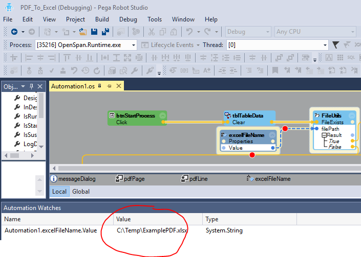Open the File menu
This screenshot has width=361, height=257.
pos(8,19)
